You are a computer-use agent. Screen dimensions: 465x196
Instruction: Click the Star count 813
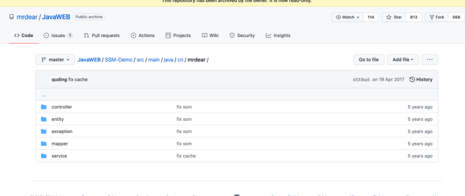(x=414, y=17)
